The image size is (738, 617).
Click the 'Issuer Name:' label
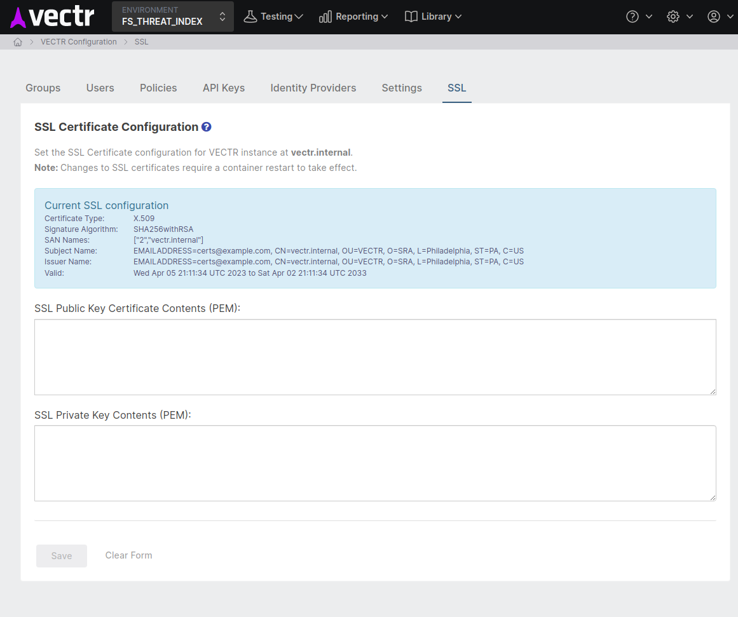coord(68,262)
